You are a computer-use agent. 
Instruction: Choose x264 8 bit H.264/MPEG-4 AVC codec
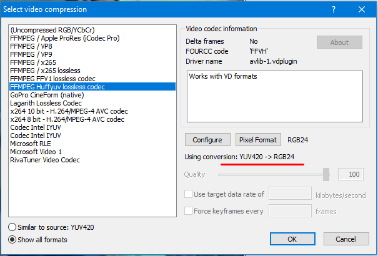(67, 119)
